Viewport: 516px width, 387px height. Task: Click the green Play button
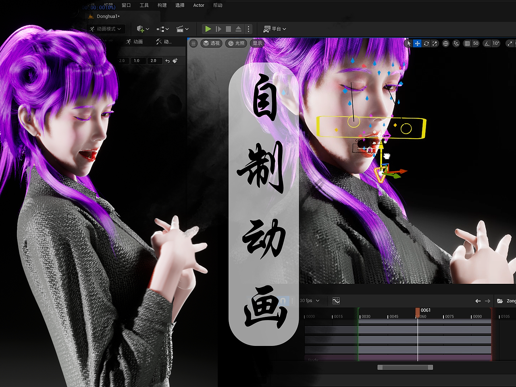(208, 29)
